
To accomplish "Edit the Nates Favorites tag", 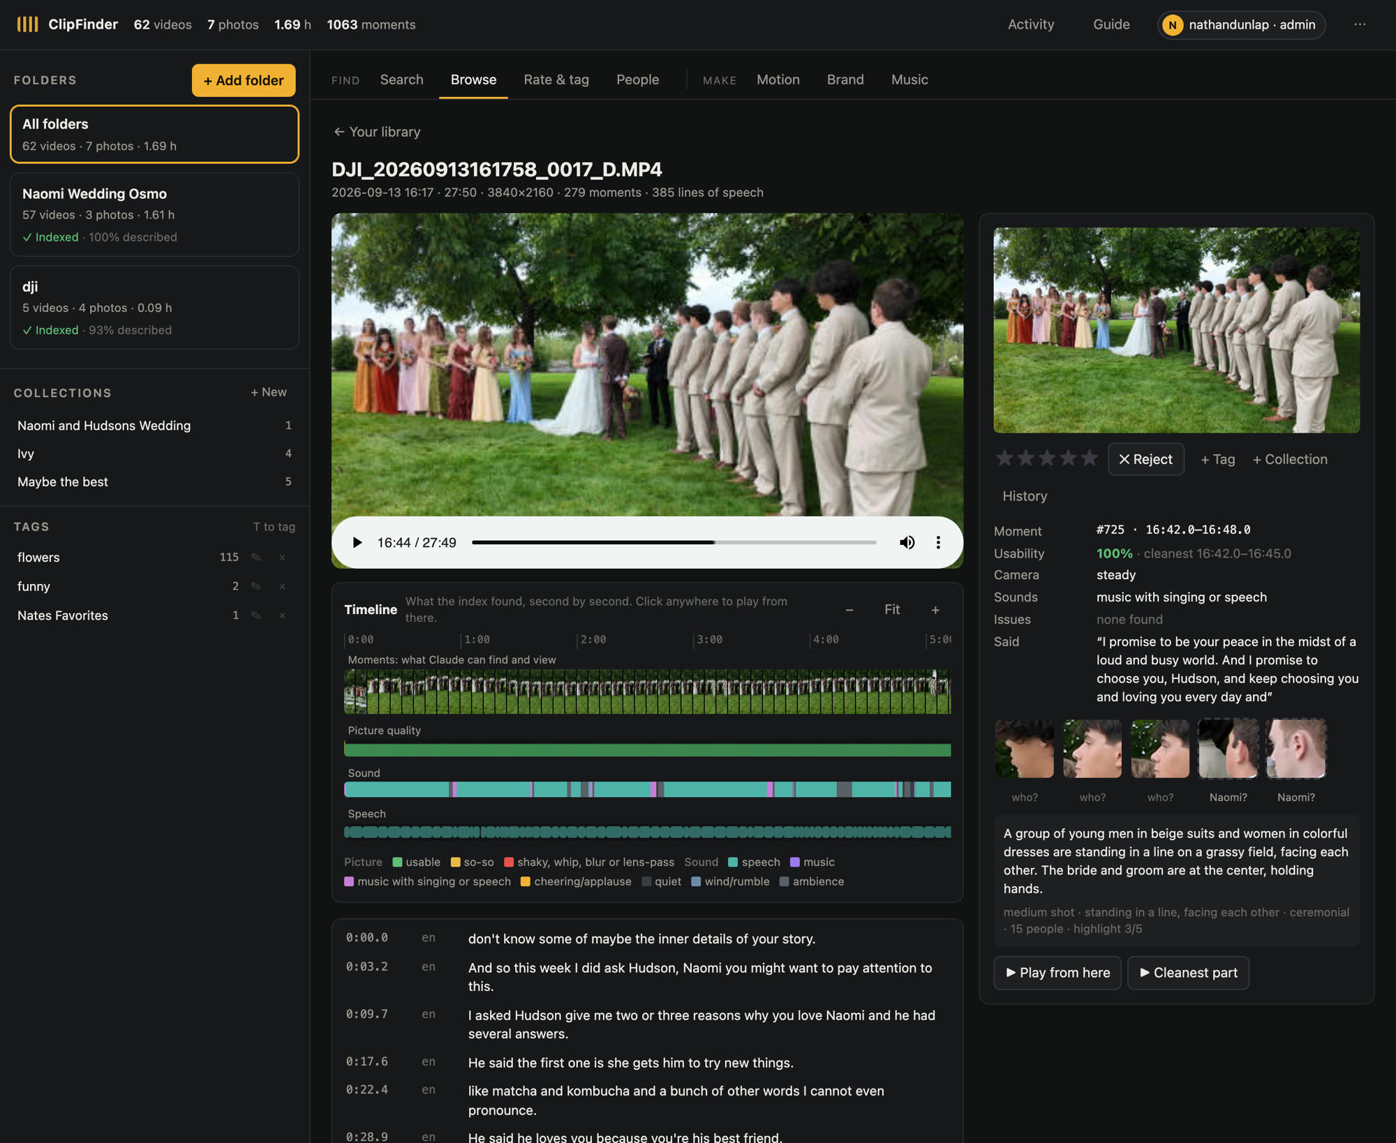I will 256,615.
